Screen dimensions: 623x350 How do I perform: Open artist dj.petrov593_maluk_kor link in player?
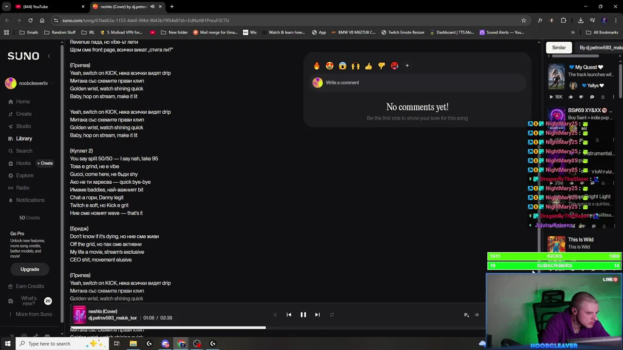click(x=112, y=318)
